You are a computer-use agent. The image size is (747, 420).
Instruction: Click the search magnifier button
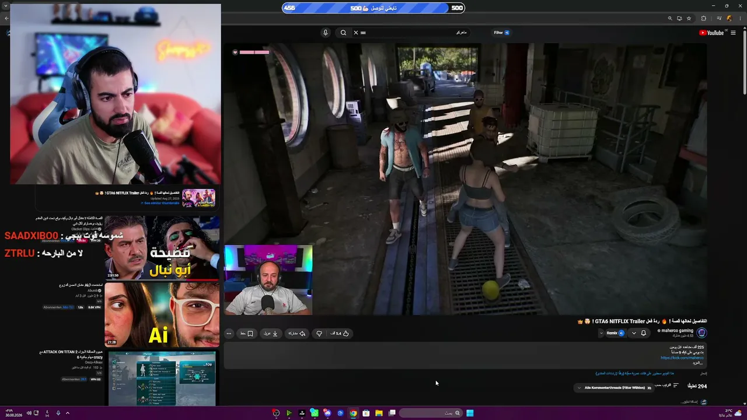pyautogui.click(x=343, y=33)
